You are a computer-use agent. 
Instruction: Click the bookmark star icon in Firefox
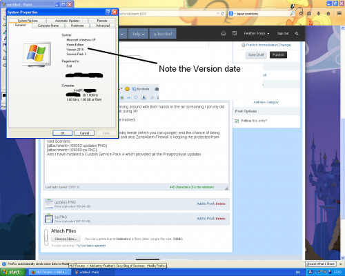(x=301, y=14)
